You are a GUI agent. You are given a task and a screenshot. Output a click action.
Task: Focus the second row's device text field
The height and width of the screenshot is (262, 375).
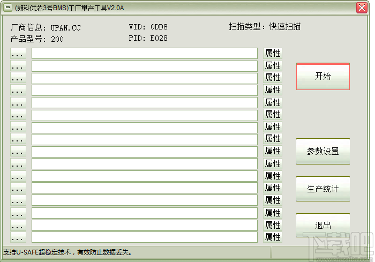(x=145, y=66)
